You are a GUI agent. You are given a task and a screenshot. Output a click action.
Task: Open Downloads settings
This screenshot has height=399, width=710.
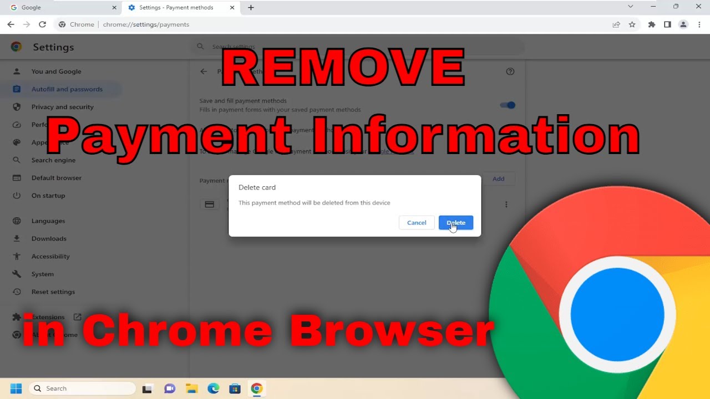[49, 238]
